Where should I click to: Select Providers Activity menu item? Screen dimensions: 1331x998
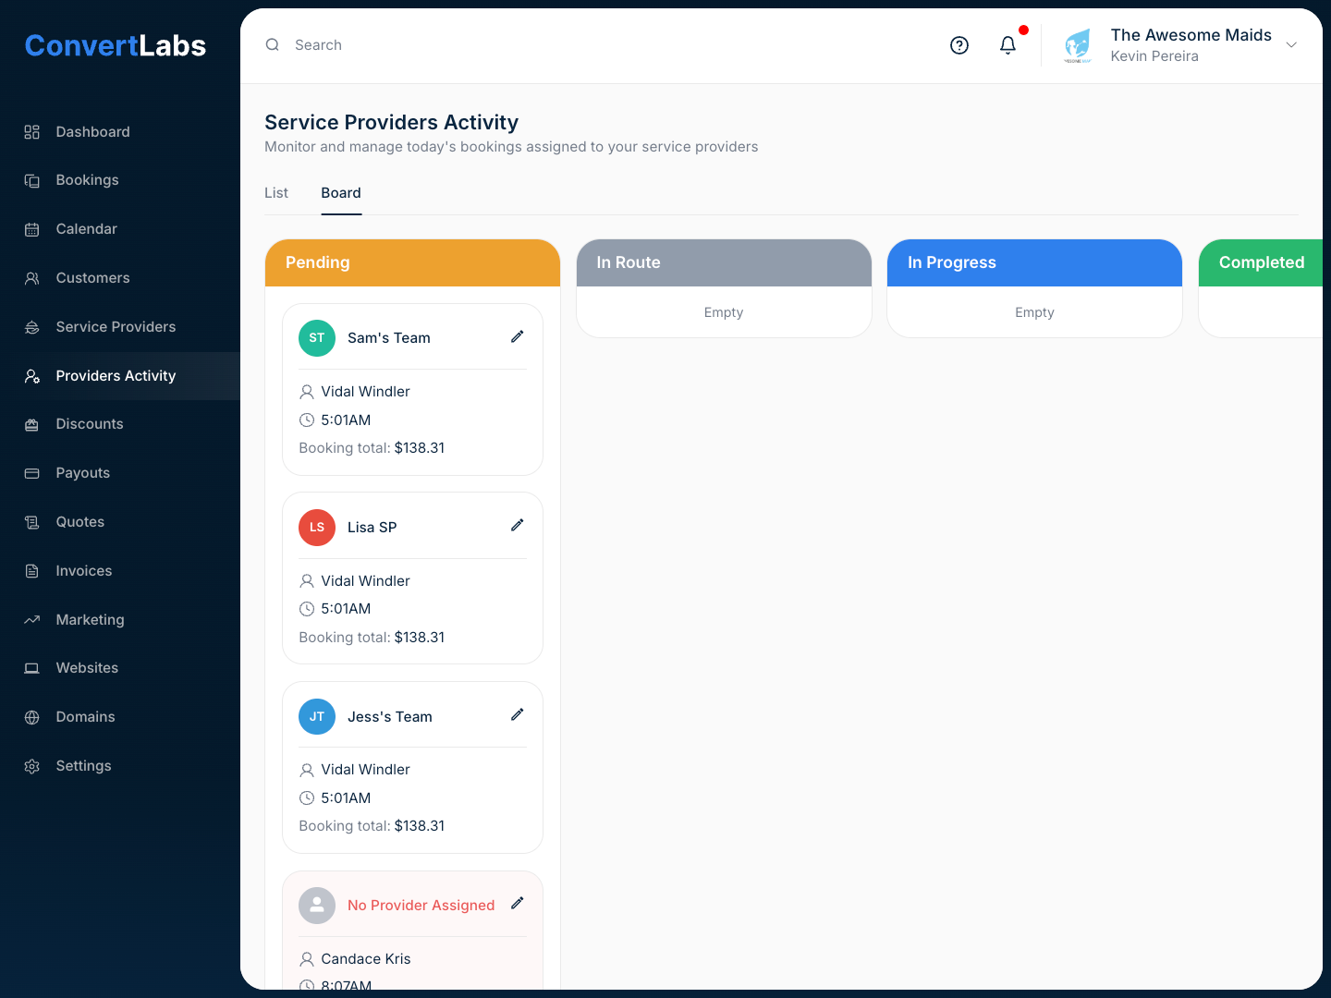point(120,376)
